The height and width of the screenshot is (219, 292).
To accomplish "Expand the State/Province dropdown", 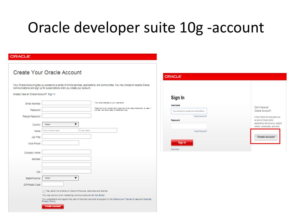I will tap(60, 178).
